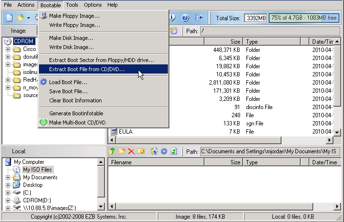Choose Make Floppy Image menu entry

click(x=103, y=16)
